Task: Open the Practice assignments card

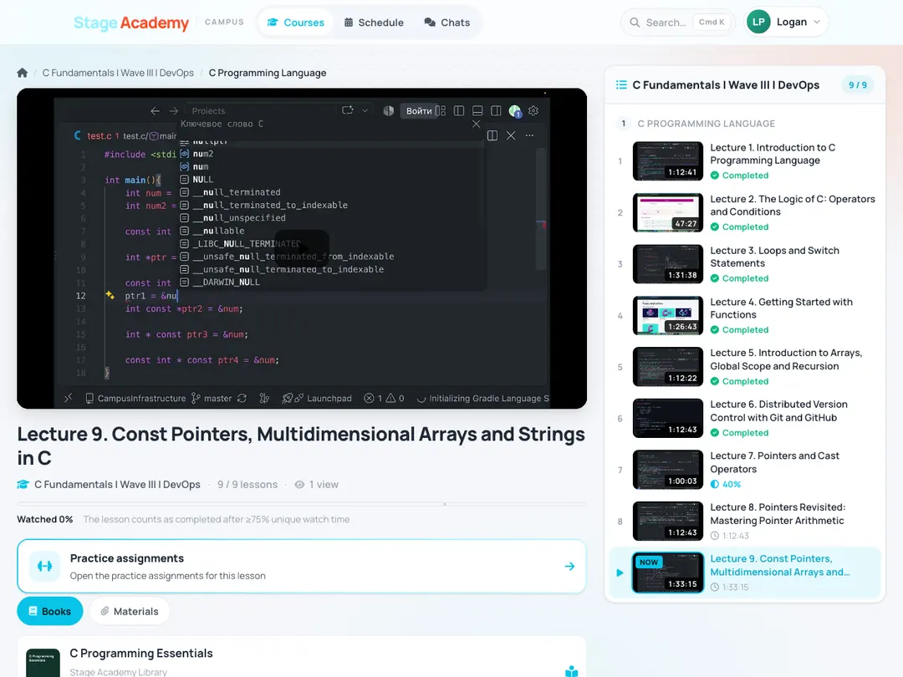Action: tap(302, 567)
